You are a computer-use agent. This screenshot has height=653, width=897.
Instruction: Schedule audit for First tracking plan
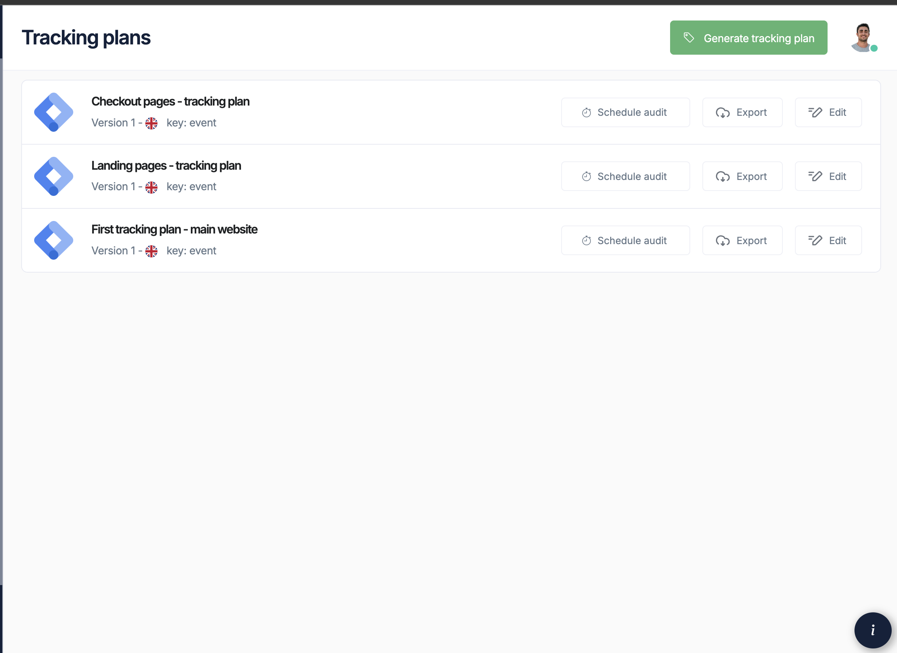(x=625, y=241)
